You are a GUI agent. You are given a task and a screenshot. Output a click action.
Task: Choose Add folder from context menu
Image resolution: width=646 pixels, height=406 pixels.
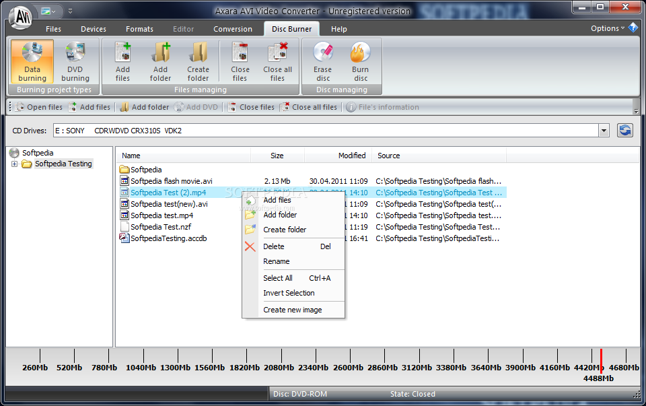293,215
